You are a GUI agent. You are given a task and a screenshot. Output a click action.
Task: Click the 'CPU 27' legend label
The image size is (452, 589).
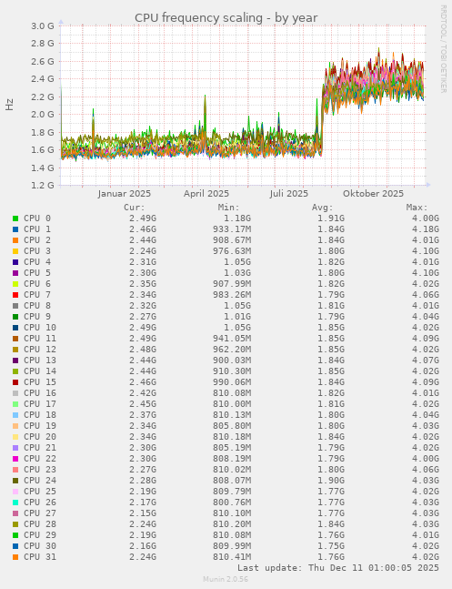pyautogui.click(x=40, y=513)
